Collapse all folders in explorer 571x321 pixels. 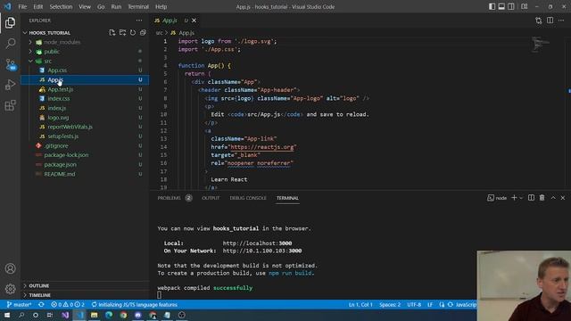[143, 33]
